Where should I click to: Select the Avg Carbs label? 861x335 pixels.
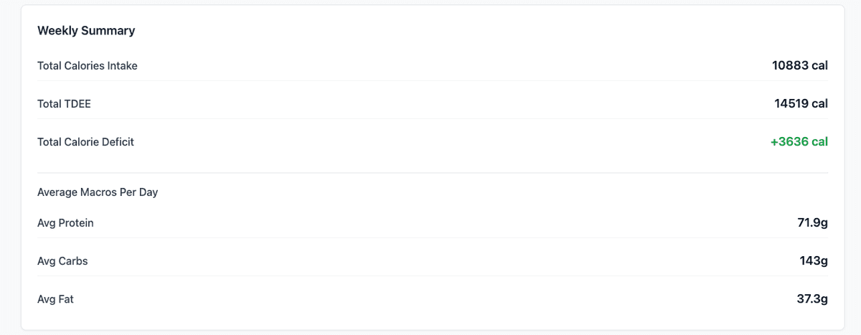click(x=62, y=261)
